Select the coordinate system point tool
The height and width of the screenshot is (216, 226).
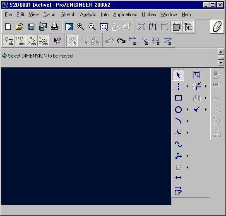pos(178,156)
